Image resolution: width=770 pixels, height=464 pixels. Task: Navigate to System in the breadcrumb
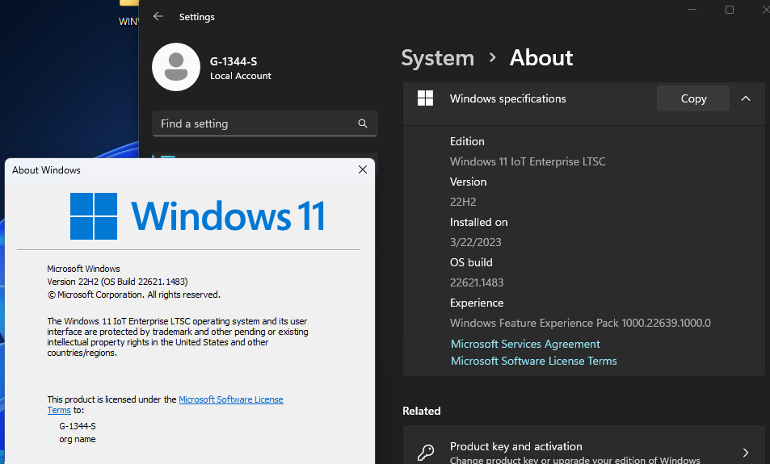coord(438,58)
